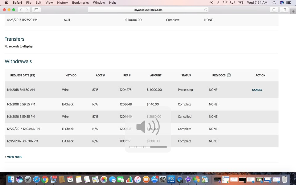Open FX Choice app in Dock
This screenshot has height=185, width=296.
pyautogui.click(x=171, y=179)
